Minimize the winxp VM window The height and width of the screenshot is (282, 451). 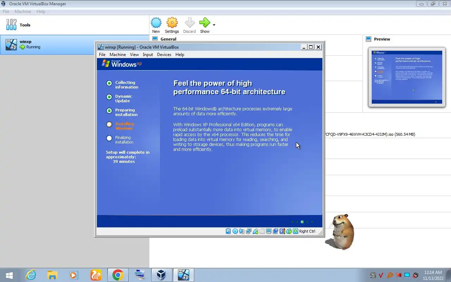pos(304,47)
